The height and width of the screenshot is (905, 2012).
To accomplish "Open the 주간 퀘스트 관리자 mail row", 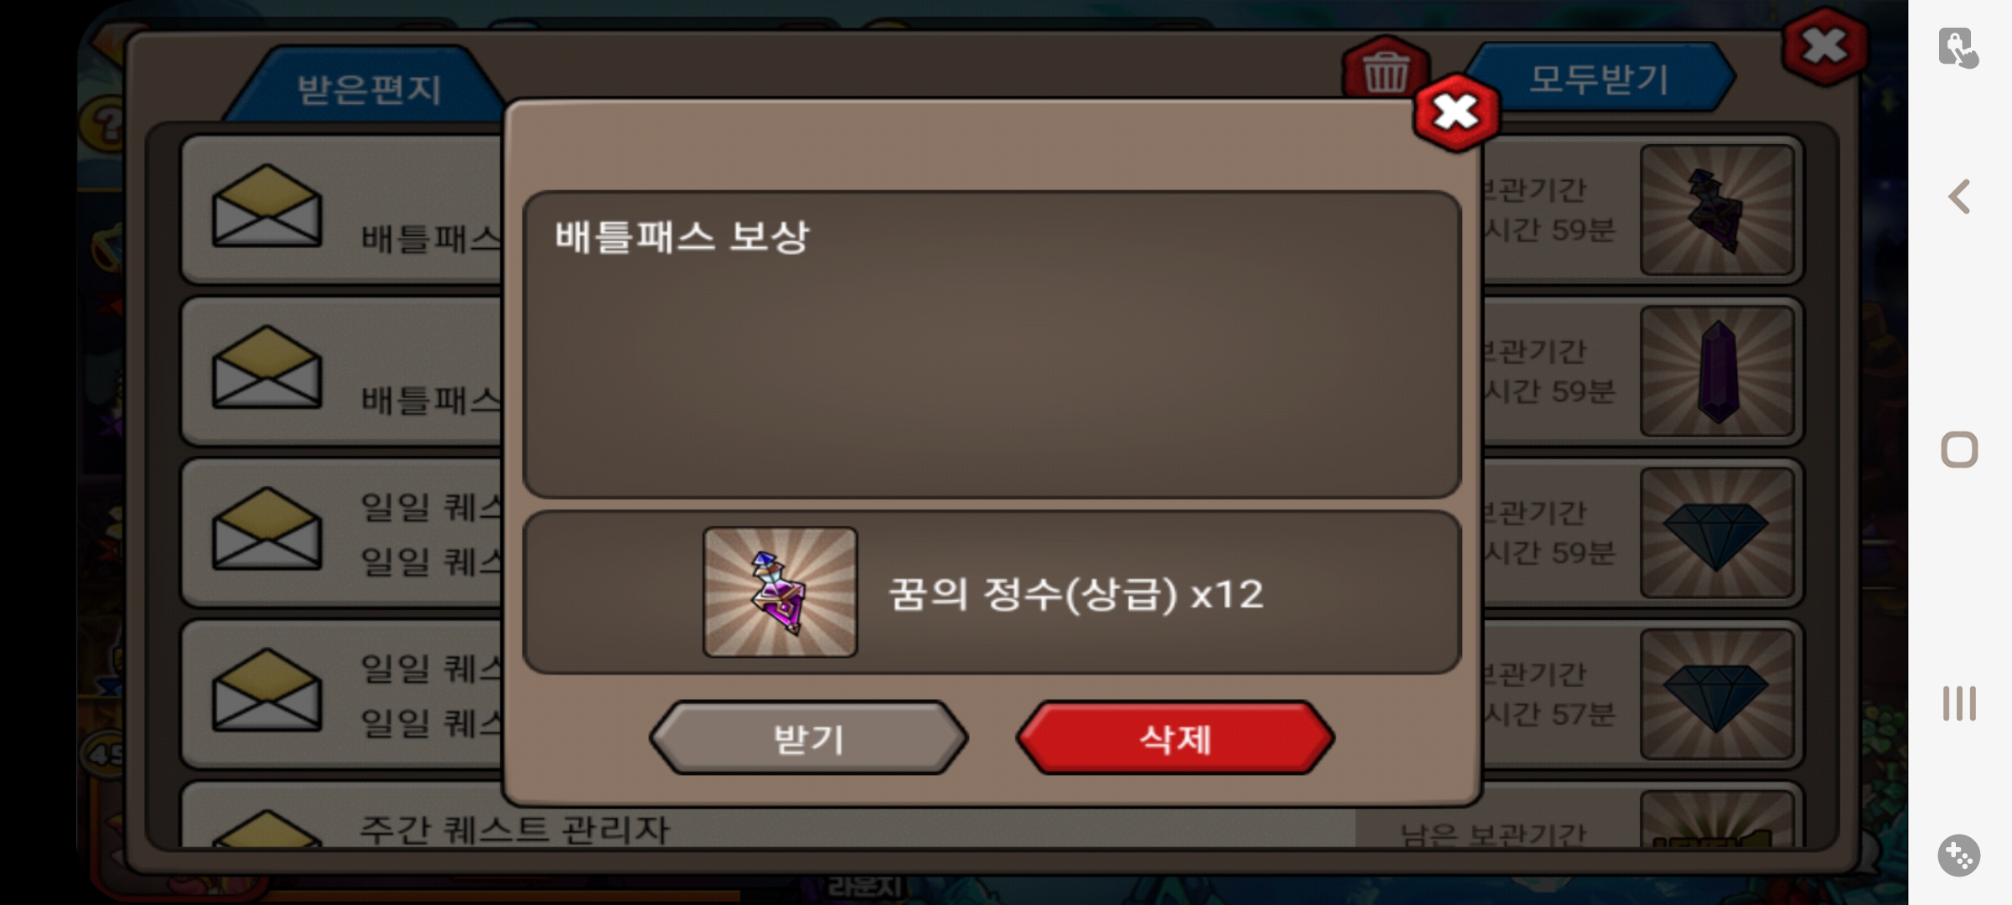I will [992, 817].
